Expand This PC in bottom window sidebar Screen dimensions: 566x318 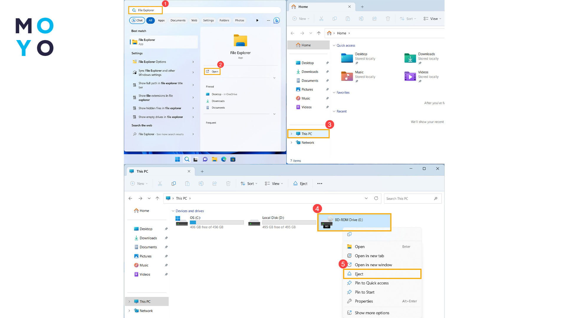[129, 302]
